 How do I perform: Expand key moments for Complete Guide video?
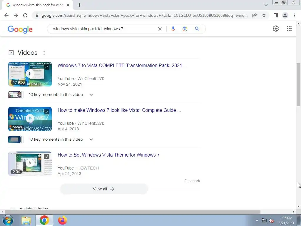tap(91, 139)
